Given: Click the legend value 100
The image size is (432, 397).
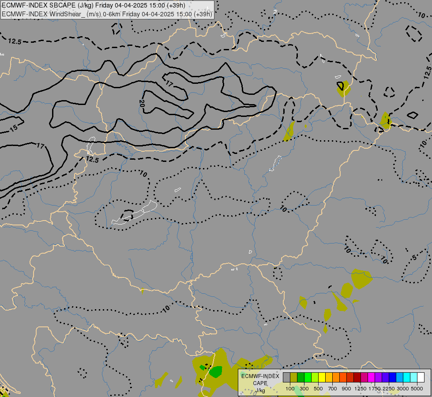Looking at the screenshot, I should click(x=290, y=389).
